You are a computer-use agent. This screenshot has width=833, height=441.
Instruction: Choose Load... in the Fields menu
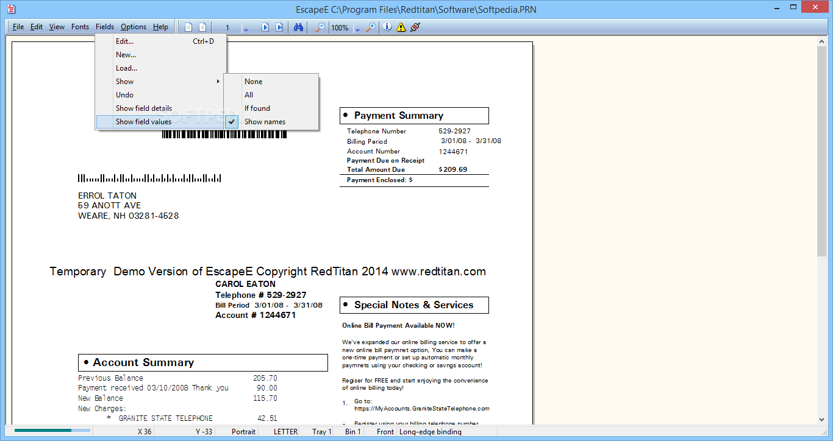[x=161, y=68]
